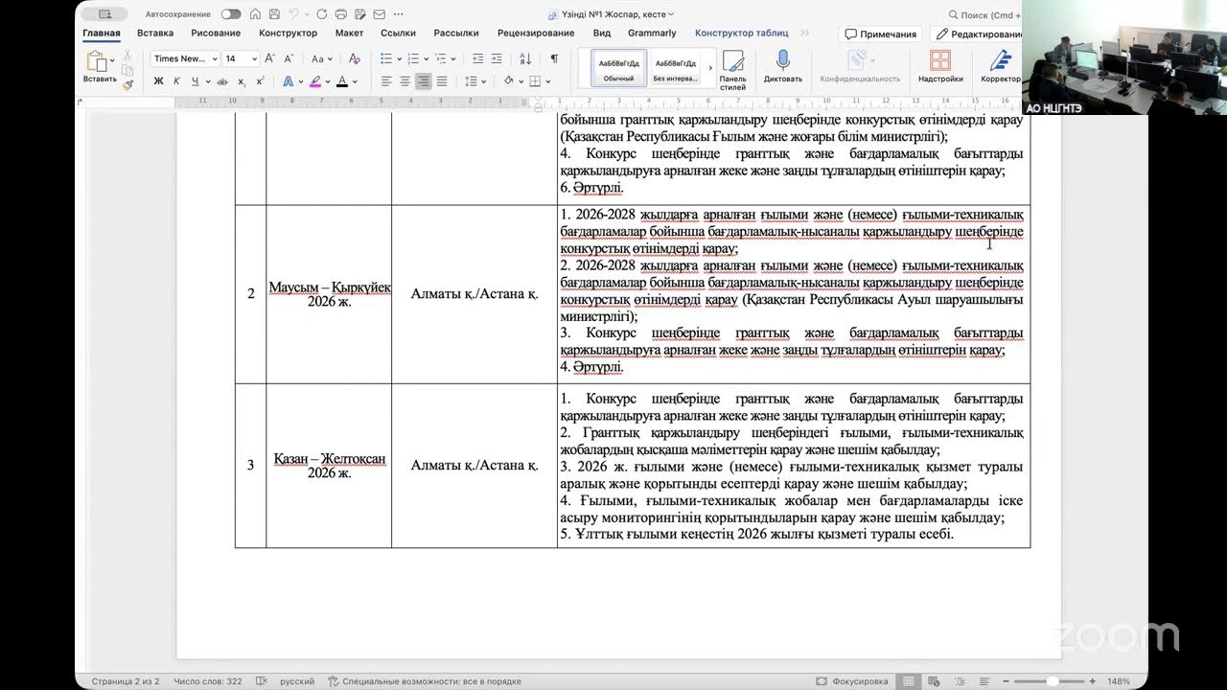Open the shading fill bucket
Image resolution: width=1227 pixels, height=690 pixels.
tap(508, 81)
